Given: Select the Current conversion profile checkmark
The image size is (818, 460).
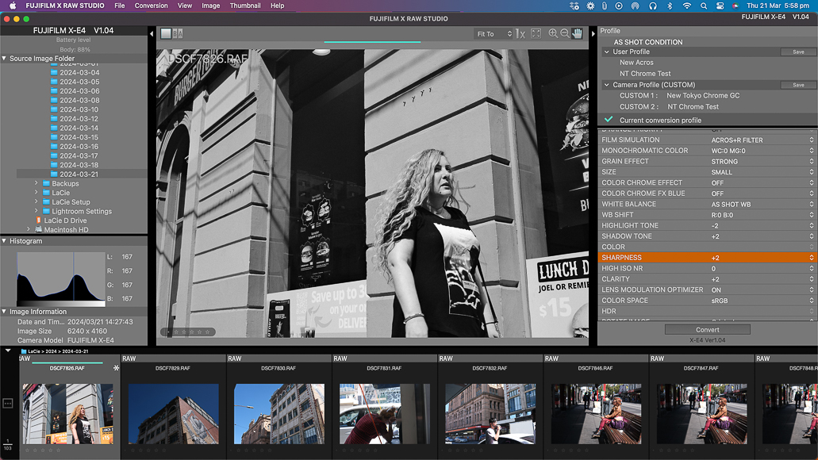Looking at the screenshot, I should 609,120.
